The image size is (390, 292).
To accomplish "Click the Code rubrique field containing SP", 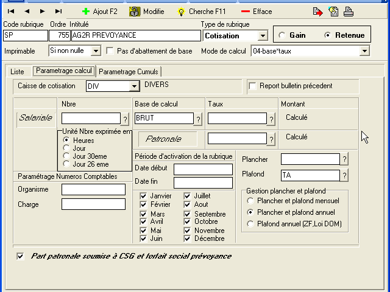I will click(26, 35).
